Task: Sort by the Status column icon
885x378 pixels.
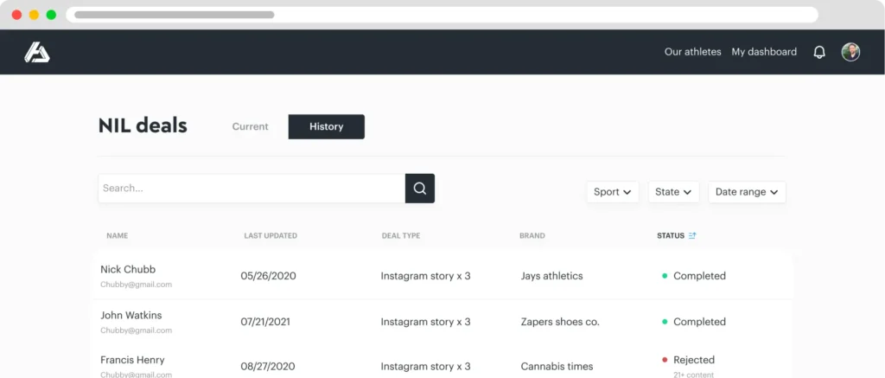Action: pyautogui.click(x=692, y=235)
